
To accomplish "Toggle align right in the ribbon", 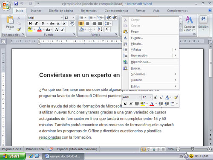I will pyautogui.click(x=94, y=23).
